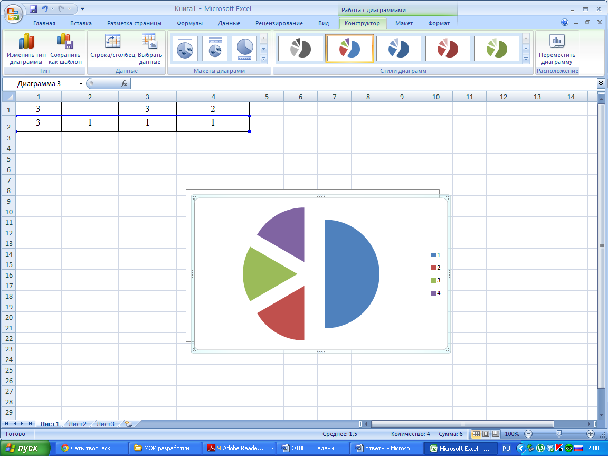Open Adobe Reader taskbar group dropdown
608x456 pixels.
click(x=272, y=448)
